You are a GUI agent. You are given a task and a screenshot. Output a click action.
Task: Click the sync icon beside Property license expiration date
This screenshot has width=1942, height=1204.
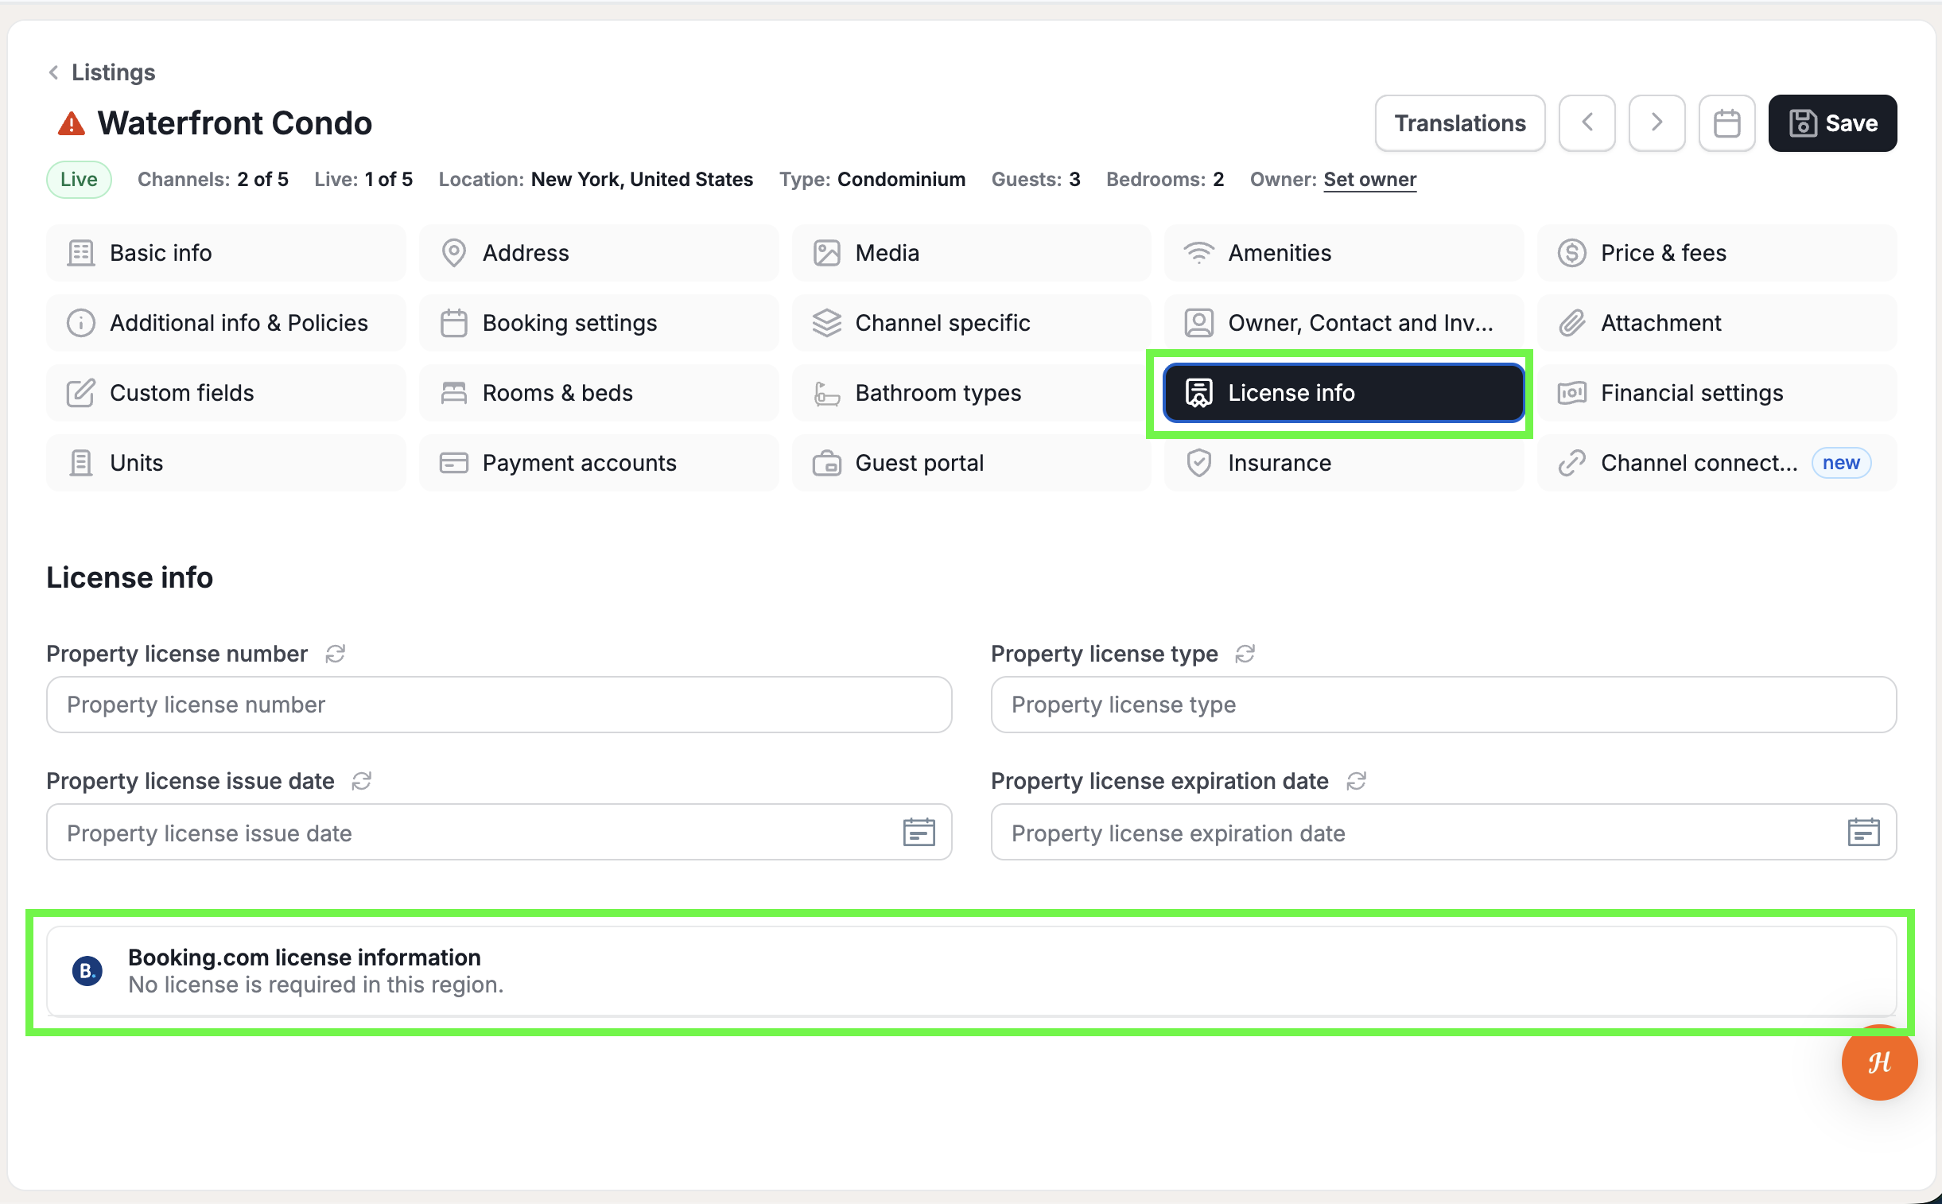[x=1356, y=781]
